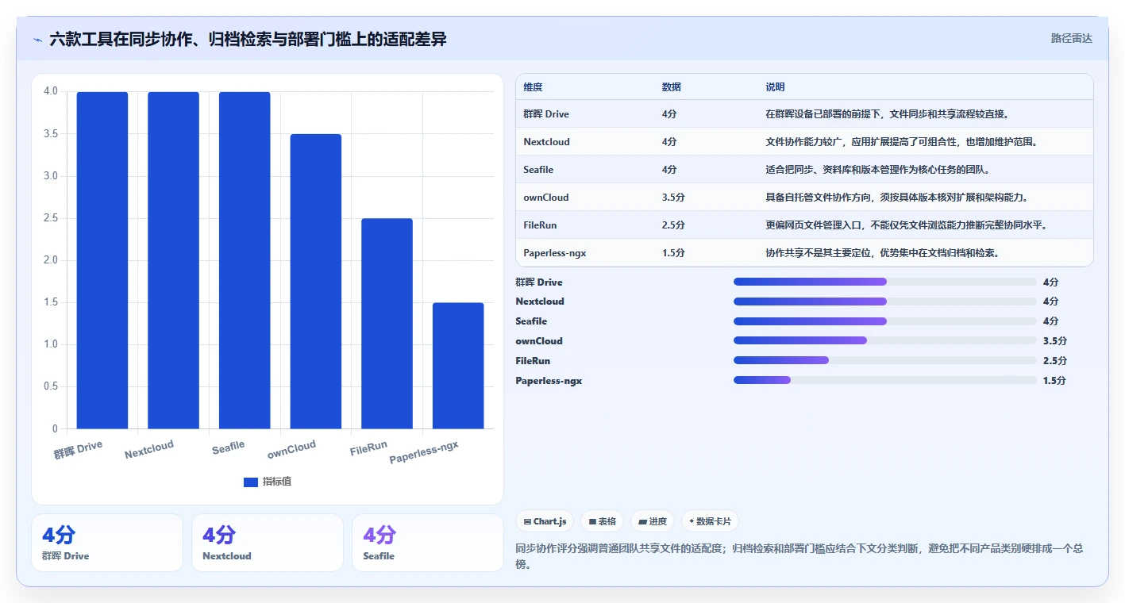
Task: Click the 2.5分 value in the table
Action: (x=673, y=225)
